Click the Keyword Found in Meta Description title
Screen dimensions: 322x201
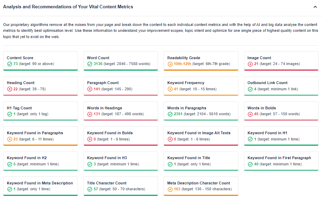click(x=40, y=183)
